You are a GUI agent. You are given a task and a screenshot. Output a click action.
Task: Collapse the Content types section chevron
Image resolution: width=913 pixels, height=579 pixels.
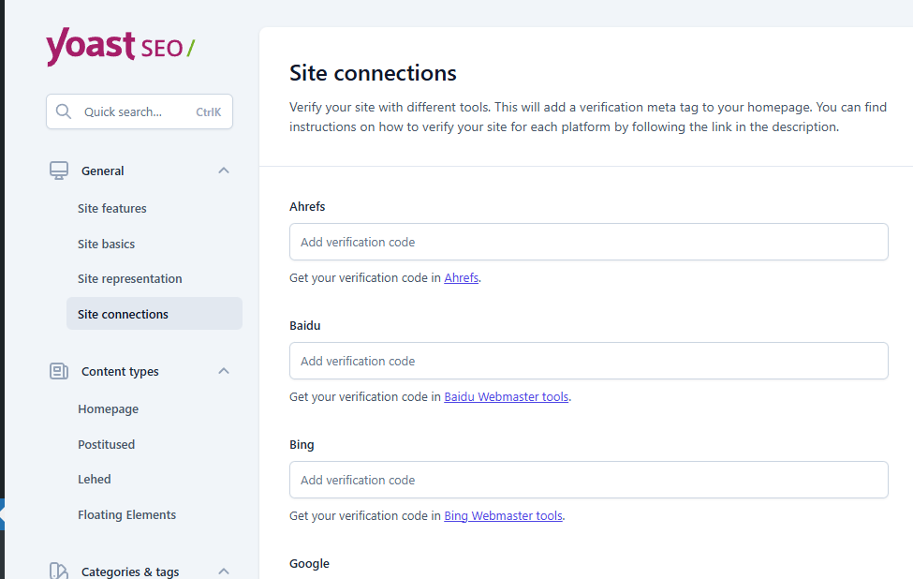point(223,371)
